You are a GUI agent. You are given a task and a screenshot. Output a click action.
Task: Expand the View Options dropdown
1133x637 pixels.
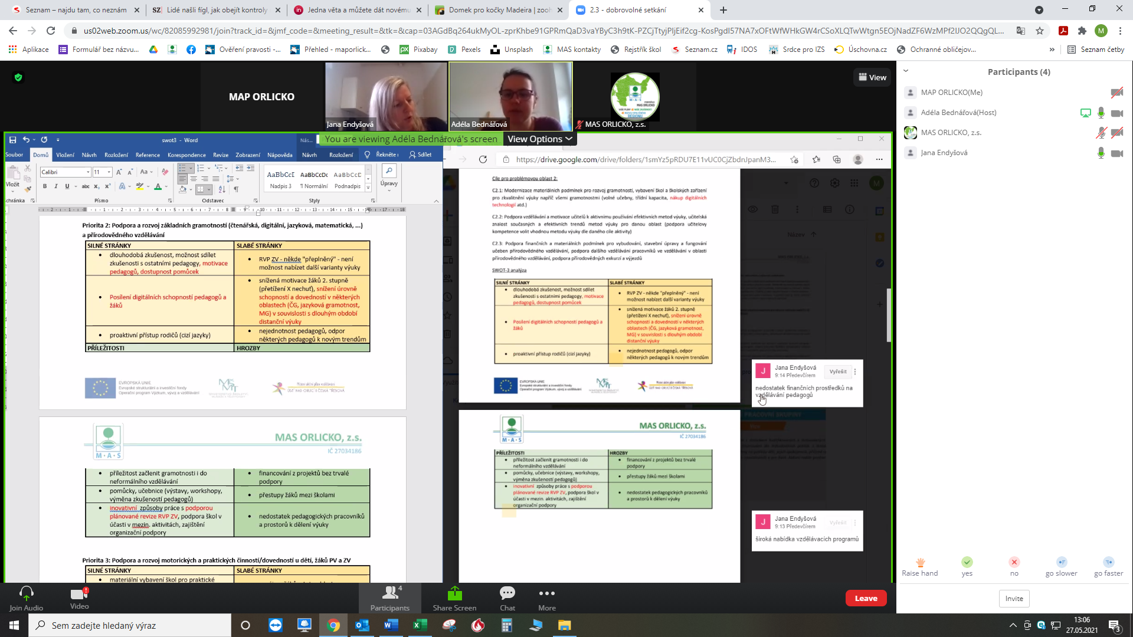coord(539,139)
